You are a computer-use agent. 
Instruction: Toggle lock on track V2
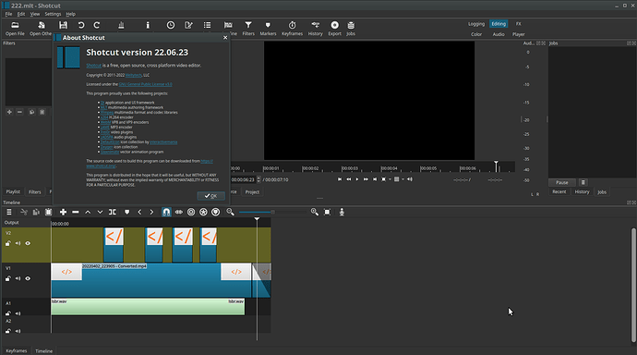click(x=7, y=243)
